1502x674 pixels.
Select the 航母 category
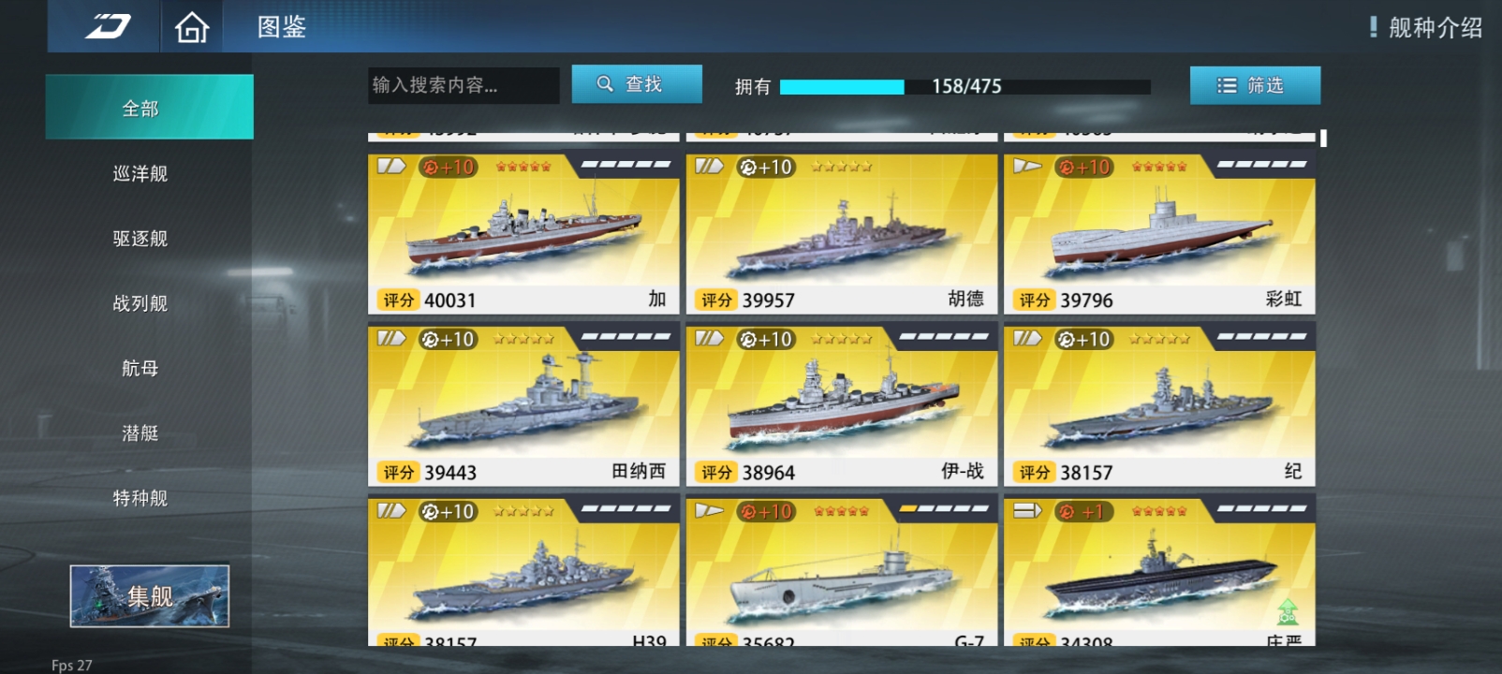click(140, 368)
